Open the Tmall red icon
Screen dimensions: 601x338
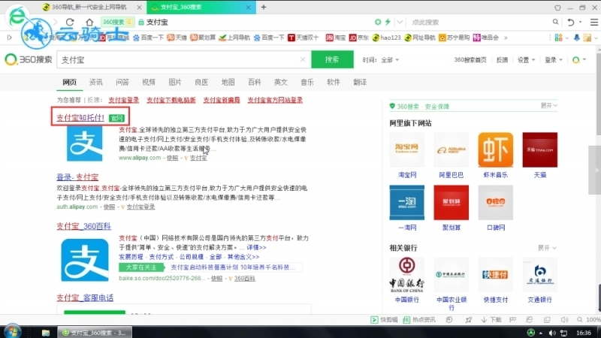[x=540, y=149]
